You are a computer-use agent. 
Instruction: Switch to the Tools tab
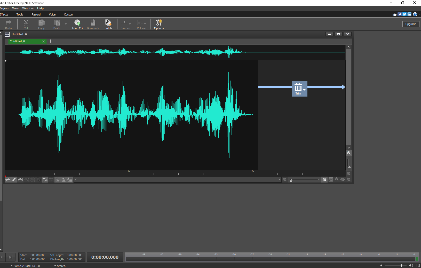point(20,14)
